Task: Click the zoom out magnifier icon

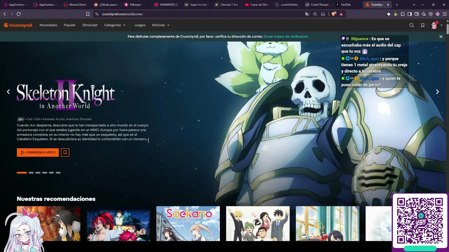Action: 315,14
